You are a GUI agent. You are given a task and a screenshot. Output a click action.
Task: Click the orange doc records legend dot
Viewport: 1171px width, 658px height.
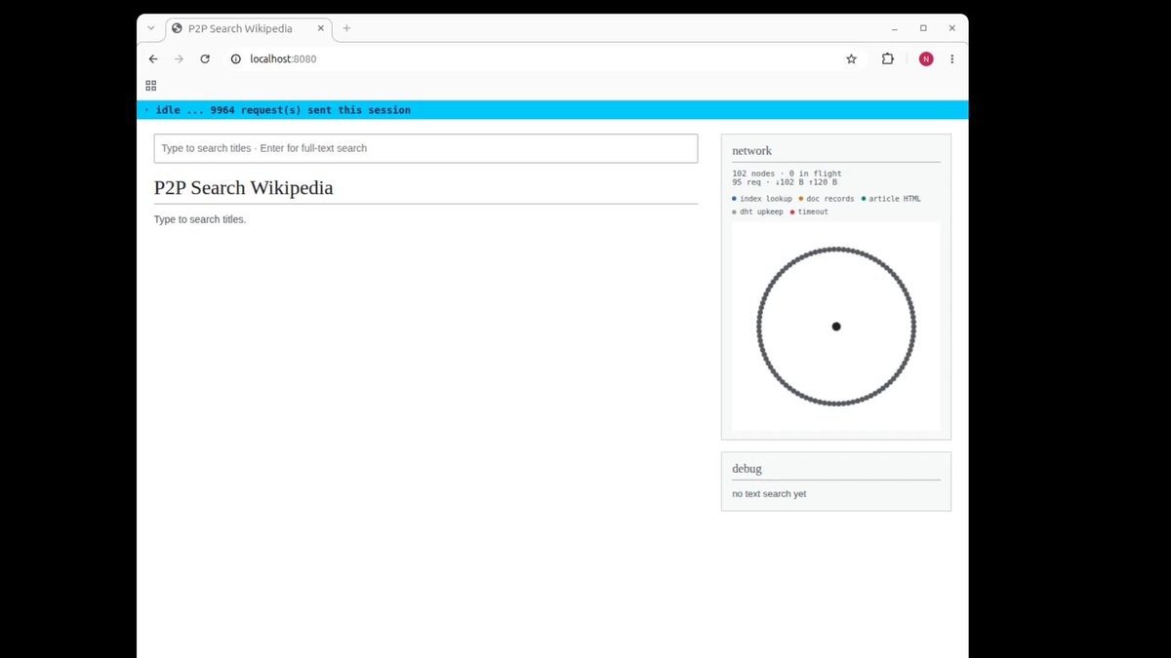tap(801, 199)
